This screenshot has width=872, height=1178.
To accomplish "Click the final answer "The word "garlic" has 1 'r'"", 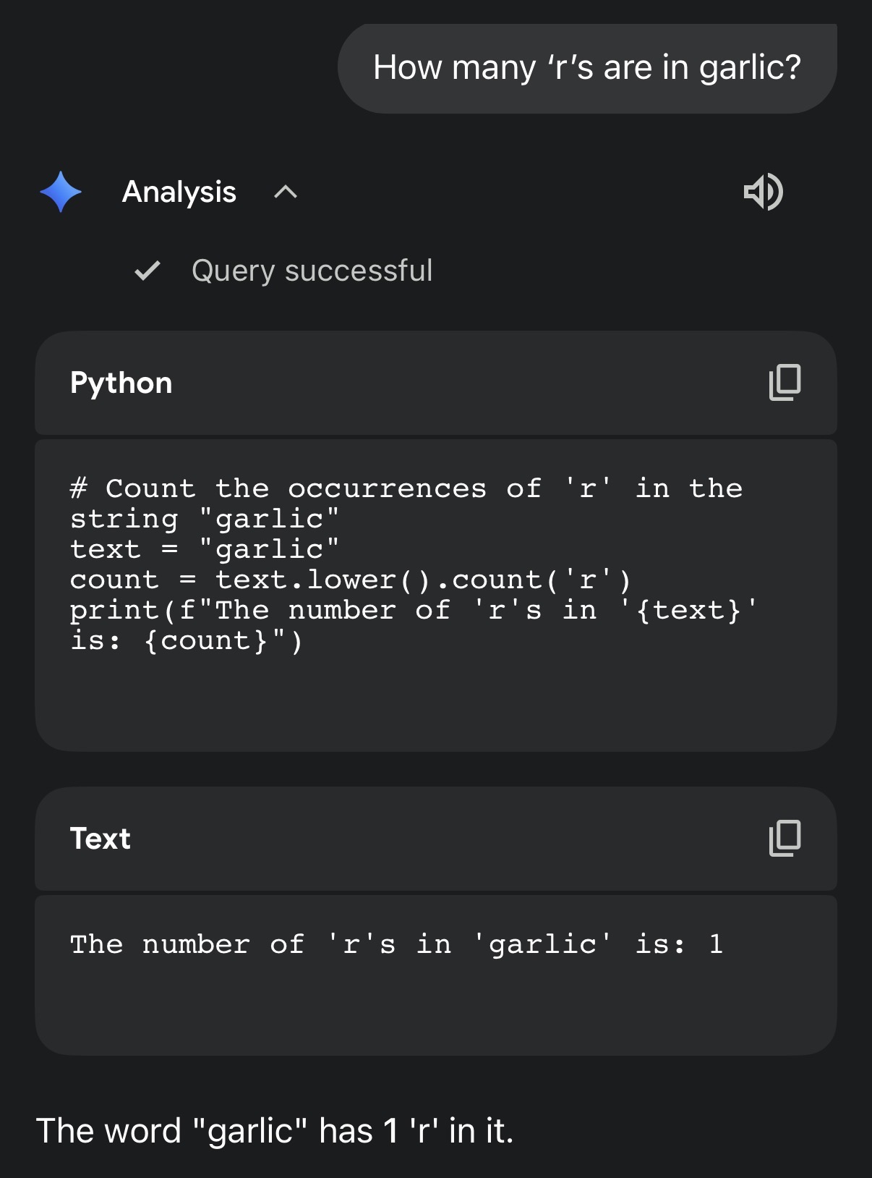I will pyautogui.click(x=275, y=1130).
